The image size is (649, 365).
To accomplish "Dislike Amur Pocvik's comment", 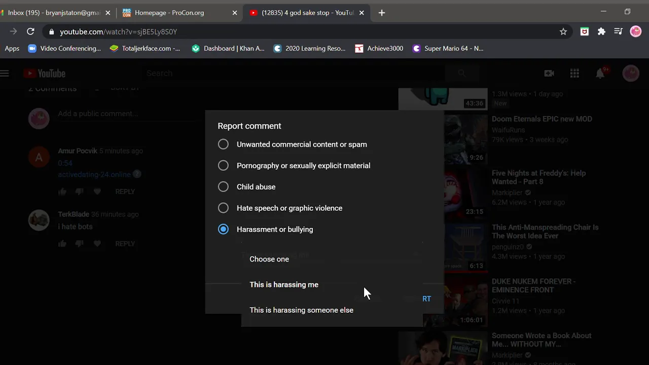I will (x=80, y=192).
